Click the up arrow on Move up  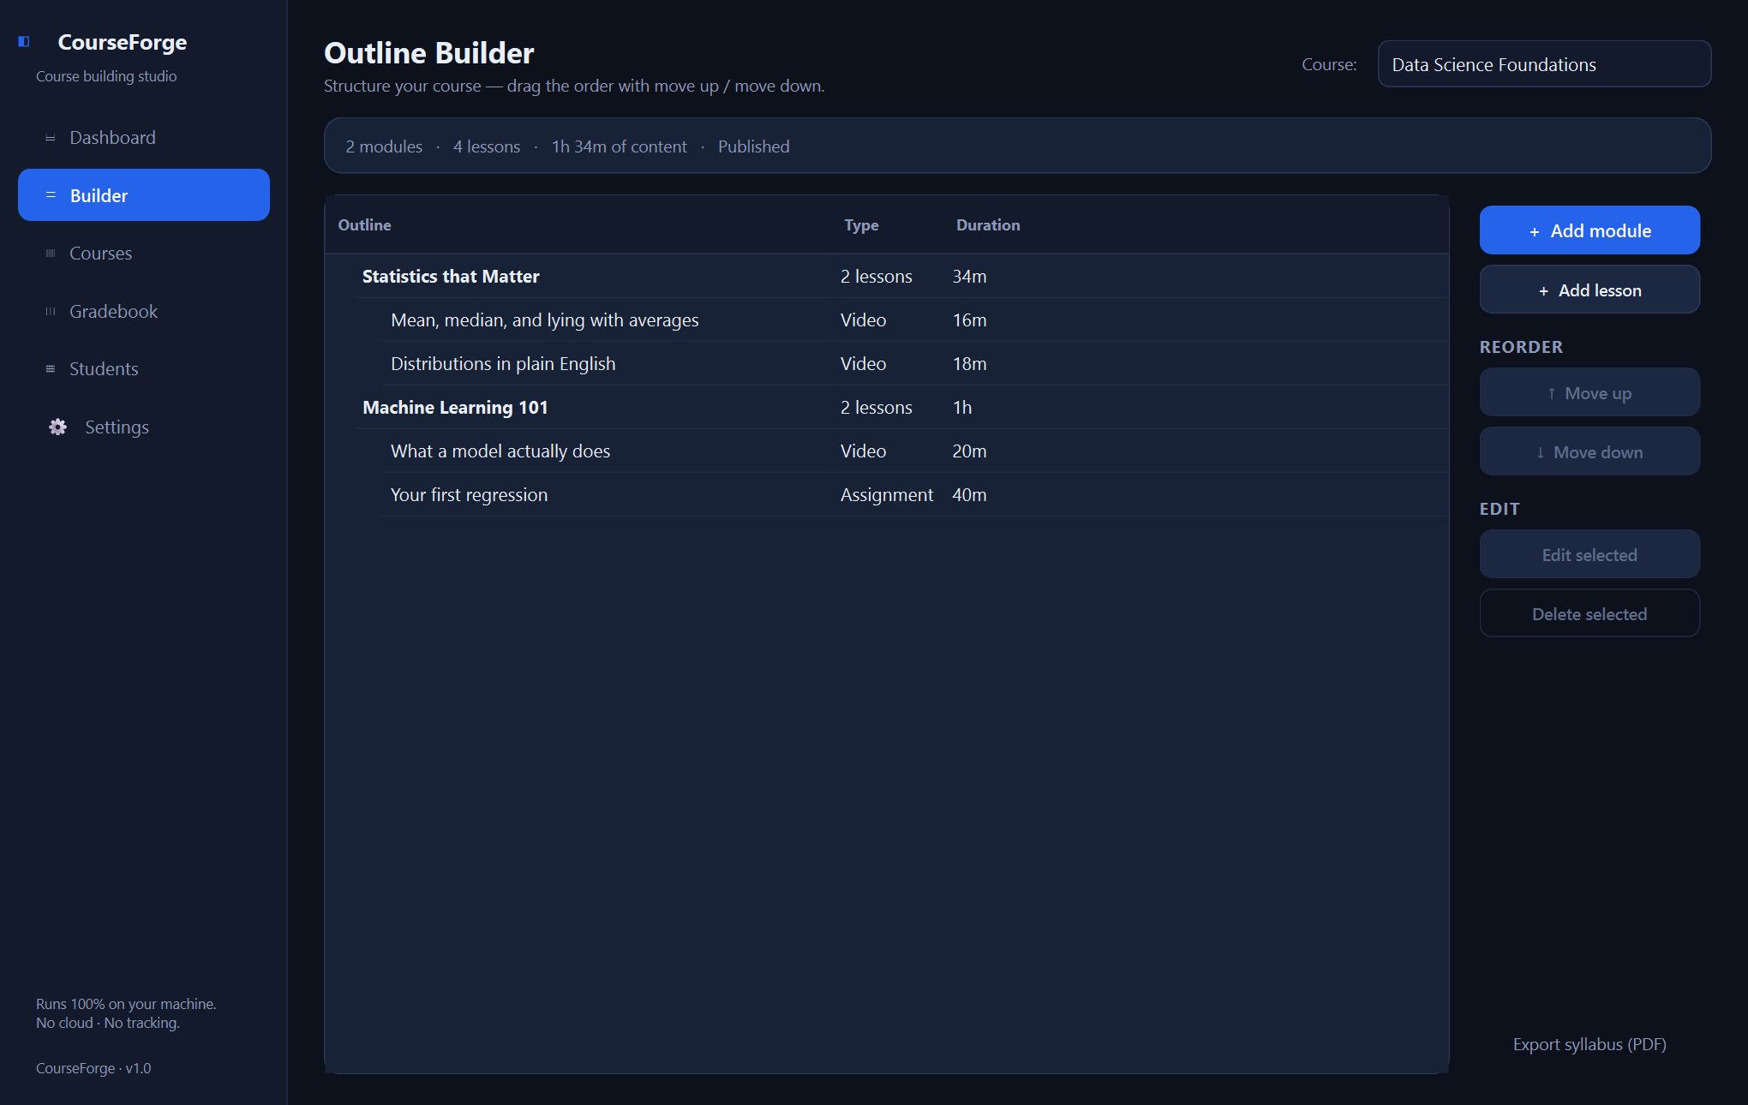1551,393
